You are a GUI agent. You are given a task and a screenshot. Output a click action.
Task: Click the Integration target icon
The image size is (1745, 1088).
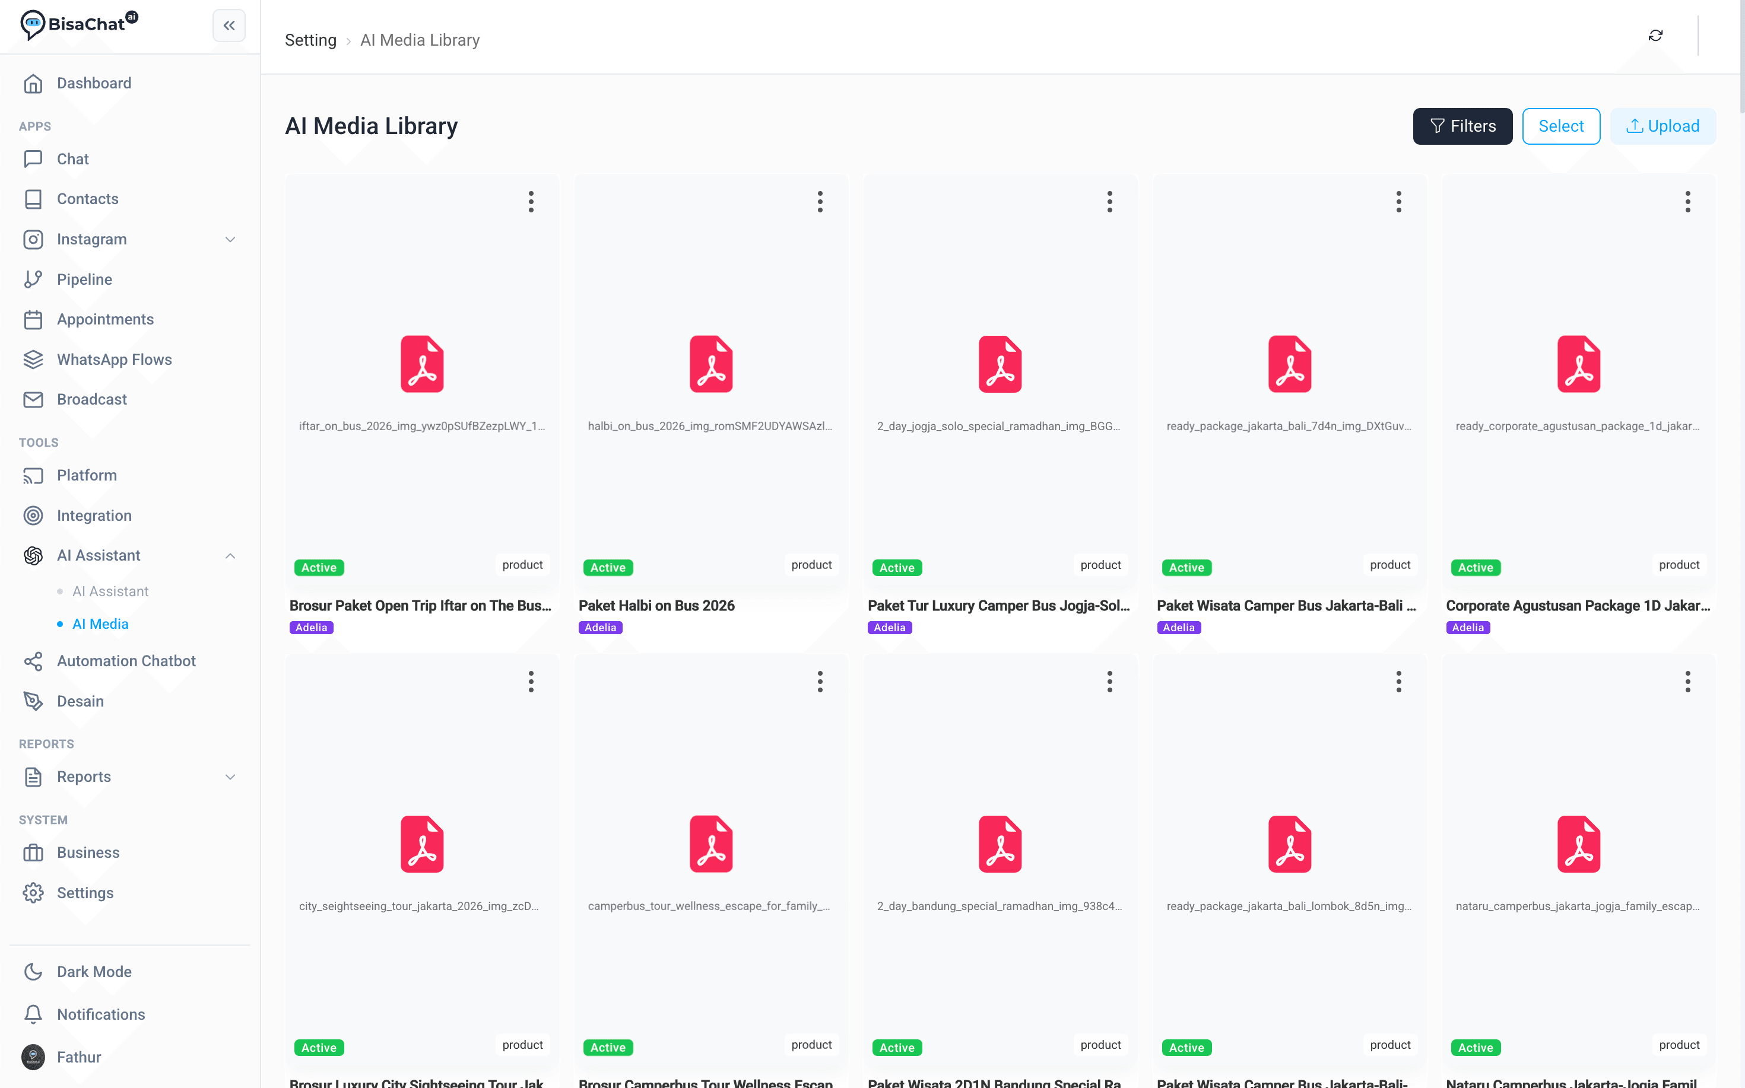pos(33,516)
